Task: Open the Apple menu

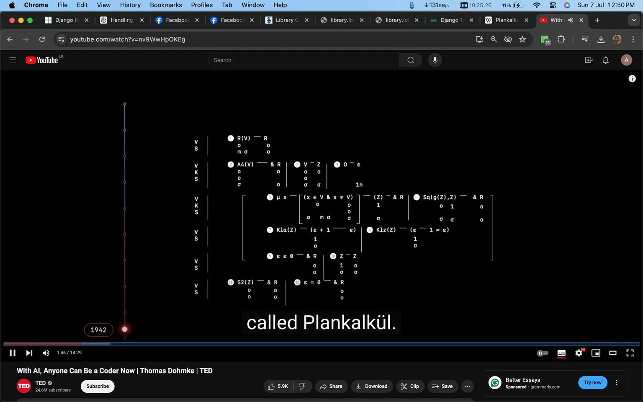Action: point(12,5)
